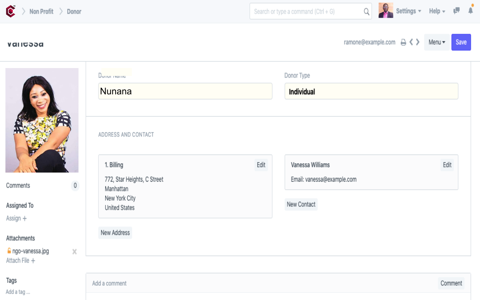480x300 pixels.
Task: Go to previous donor record arrow
Action: click(411, 42)
